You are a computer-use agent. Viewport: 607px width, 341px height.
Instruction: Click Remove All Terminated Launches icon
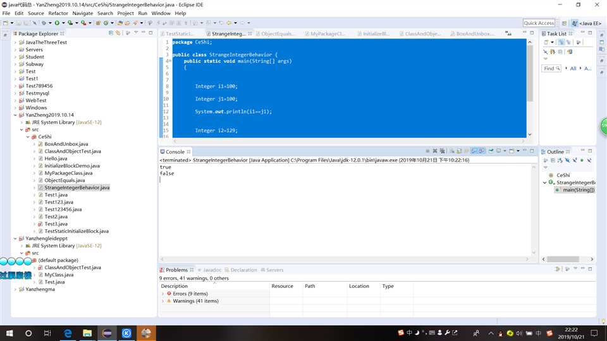[x=442, y=151]
